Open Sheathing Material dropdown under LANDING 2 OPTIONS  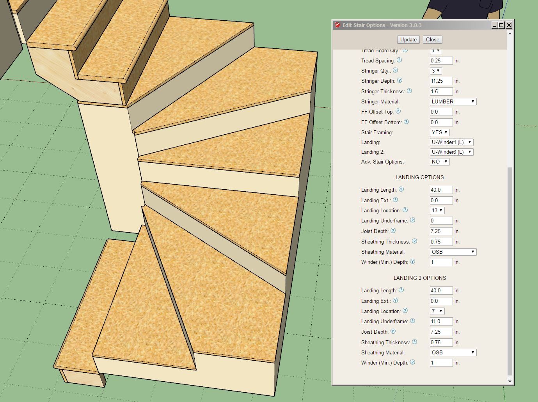pyautogui.click(x=453, y=352)
